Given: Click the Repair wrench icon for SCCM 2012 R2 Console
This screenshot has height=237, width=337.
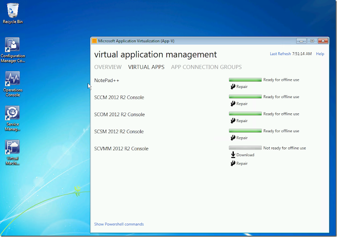Looking at the screenshot, I should pyautogui.click(x=233, y=104).
